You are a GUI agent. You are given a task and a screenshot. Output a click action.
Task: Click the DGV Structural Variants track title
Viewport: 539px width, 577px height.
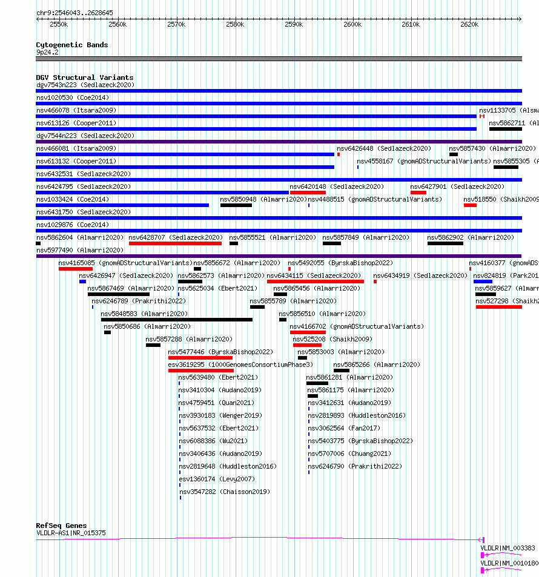coord(85,77)
